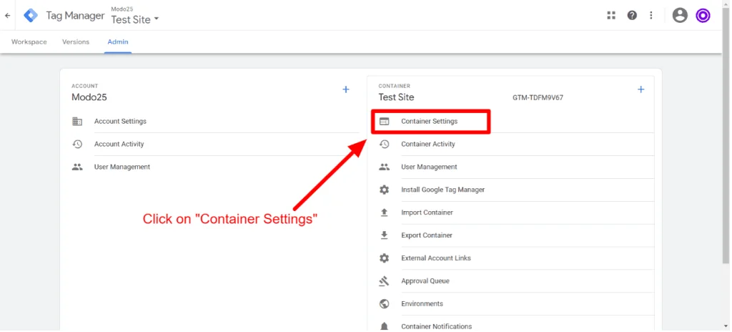
Task: Click the Environments globe icon
Action: (x=384, y=304)
